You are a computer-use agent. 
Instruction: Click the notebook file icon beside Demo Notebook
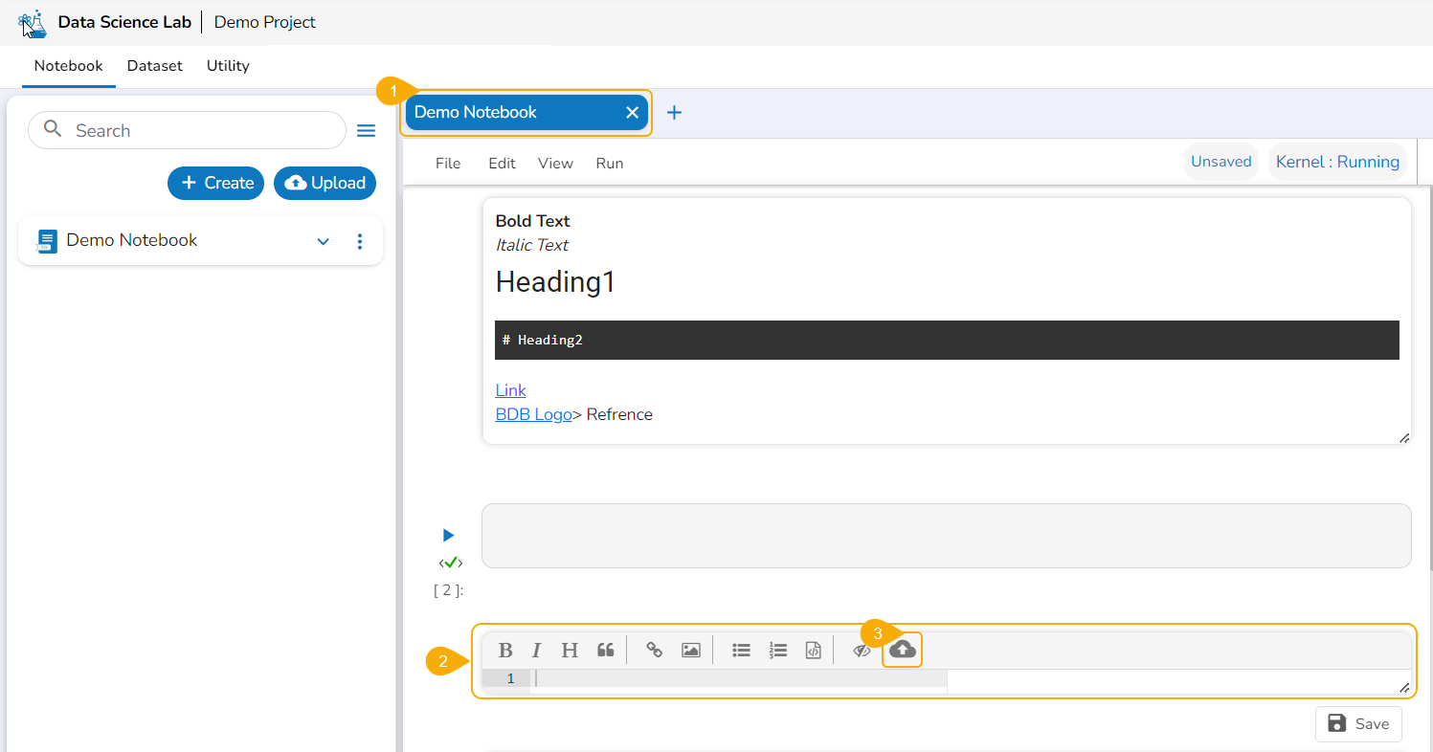point(45,241)
